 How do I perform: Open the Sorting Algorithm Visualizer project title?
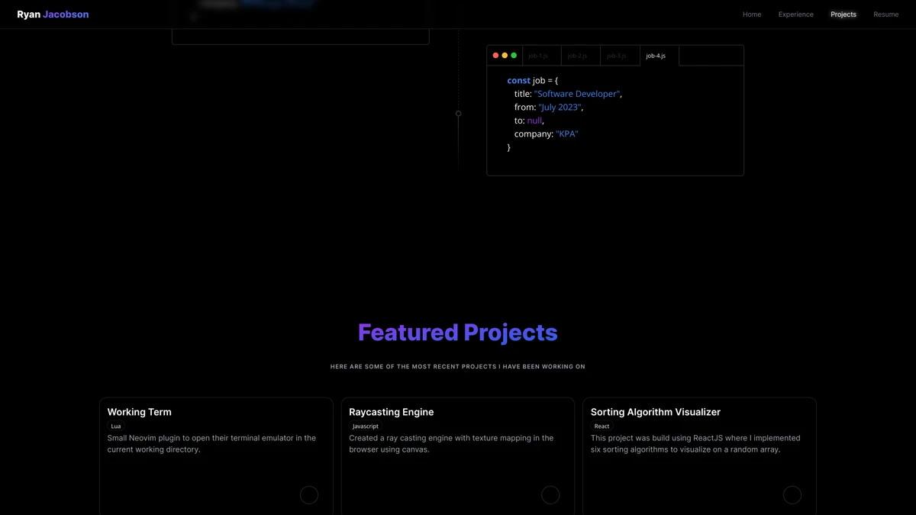656,412
